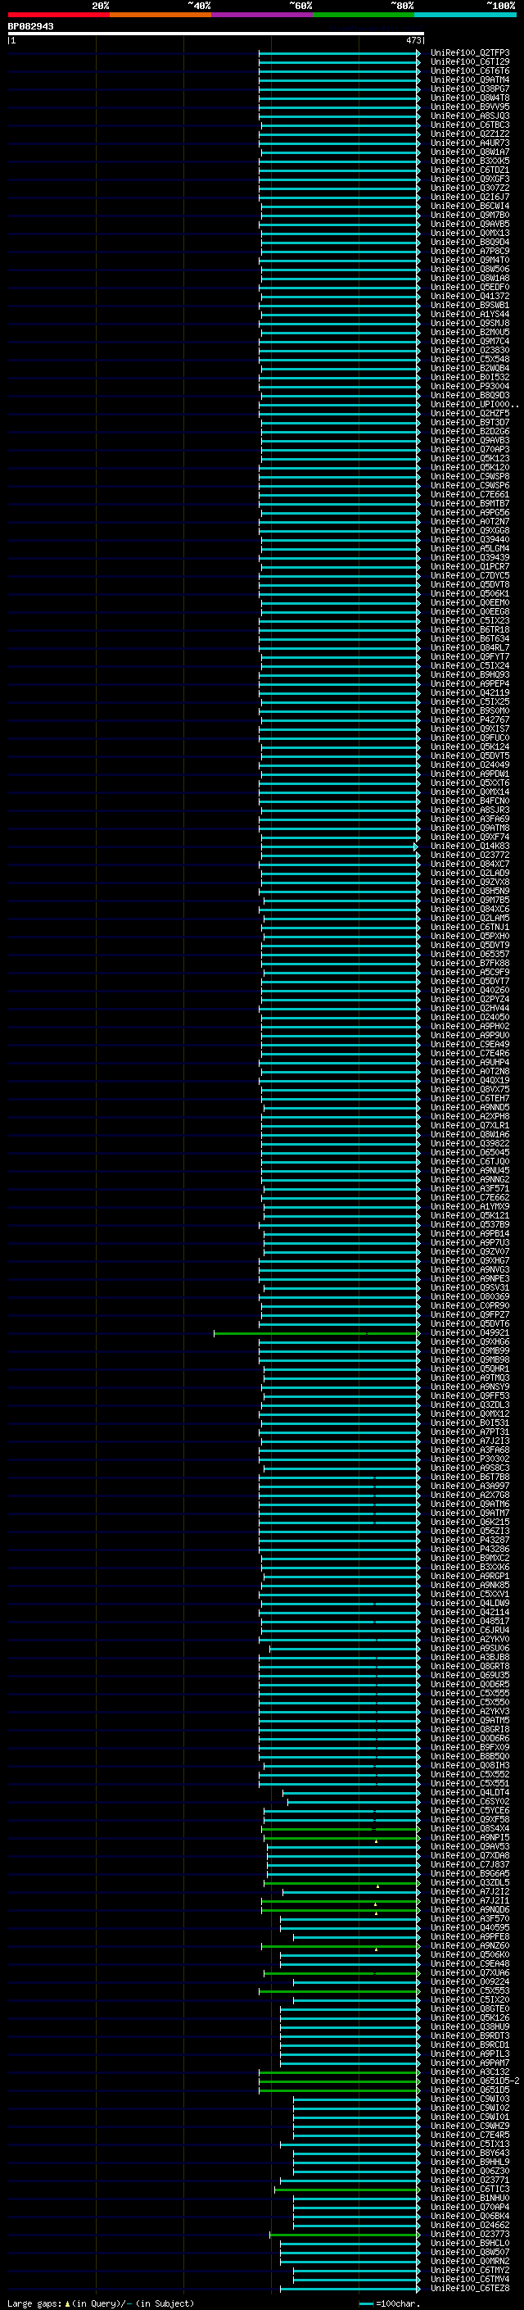This screenshot has height=2310, width=524.
Task: Select hit label UniRef100_A9SU06
Action: point(469,1648)
